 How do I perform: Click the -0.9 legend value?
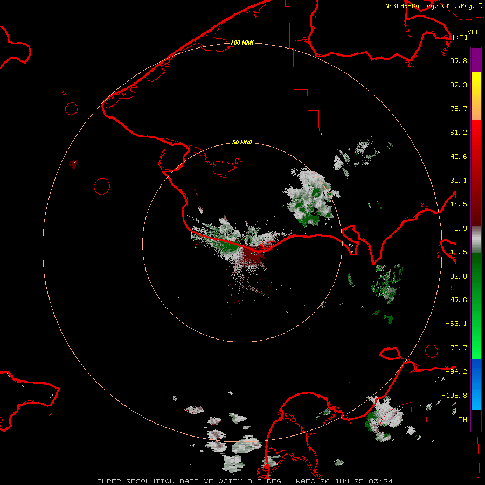pyautogui.click(x=459, y=228)
